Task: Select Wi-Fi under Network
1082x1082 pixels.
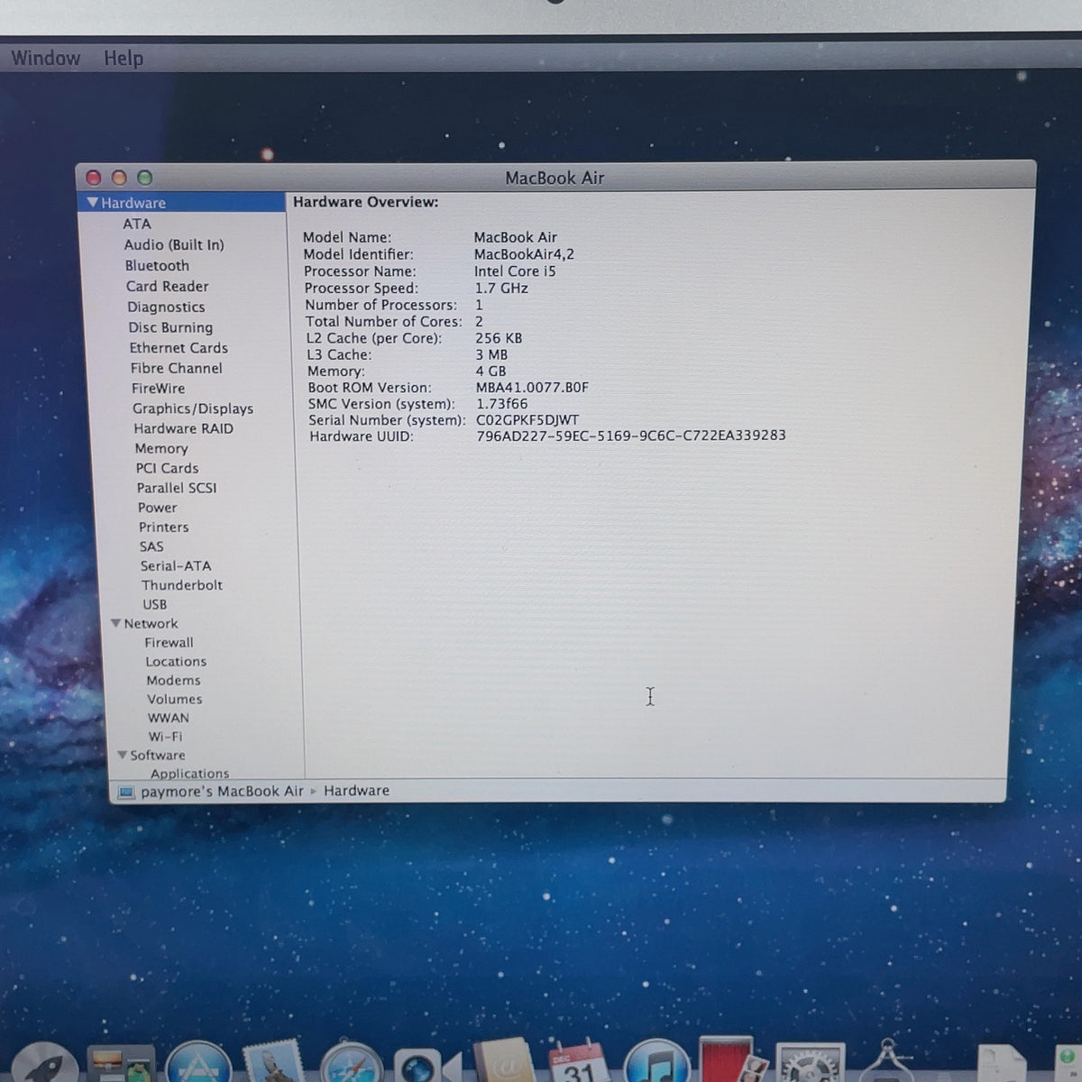Action: [x=165, y=736]
